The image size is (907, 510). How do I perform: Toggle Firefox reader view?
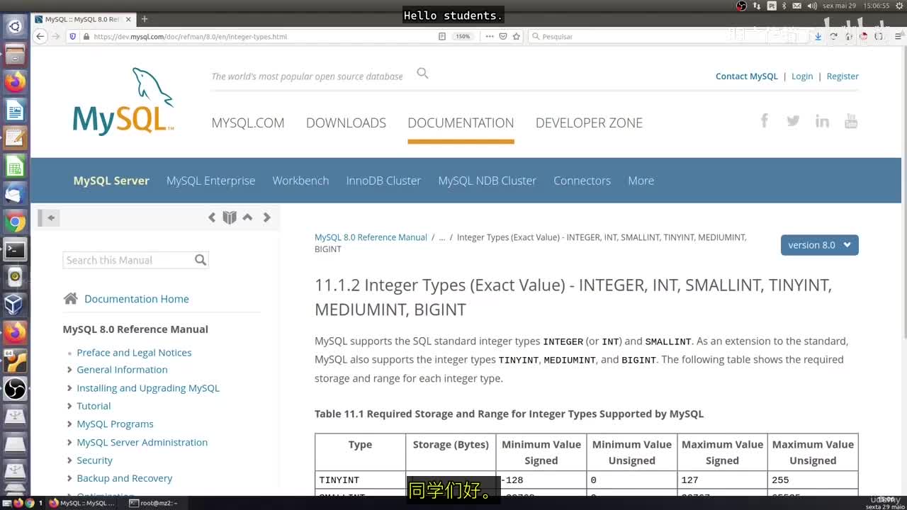(442, 36)
